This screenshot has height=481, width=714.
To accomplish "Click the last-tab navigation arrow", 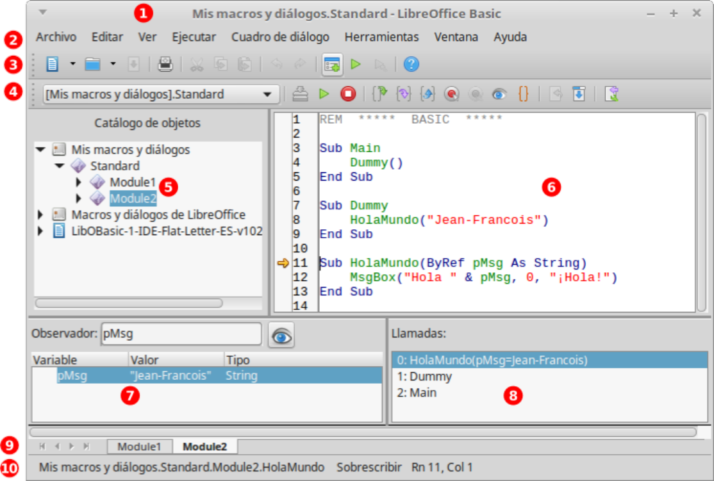I will (87, 446).
